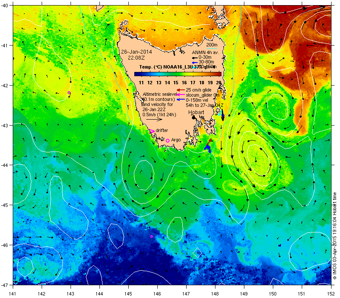Click the 148 longitude axis label

point(215,294)
